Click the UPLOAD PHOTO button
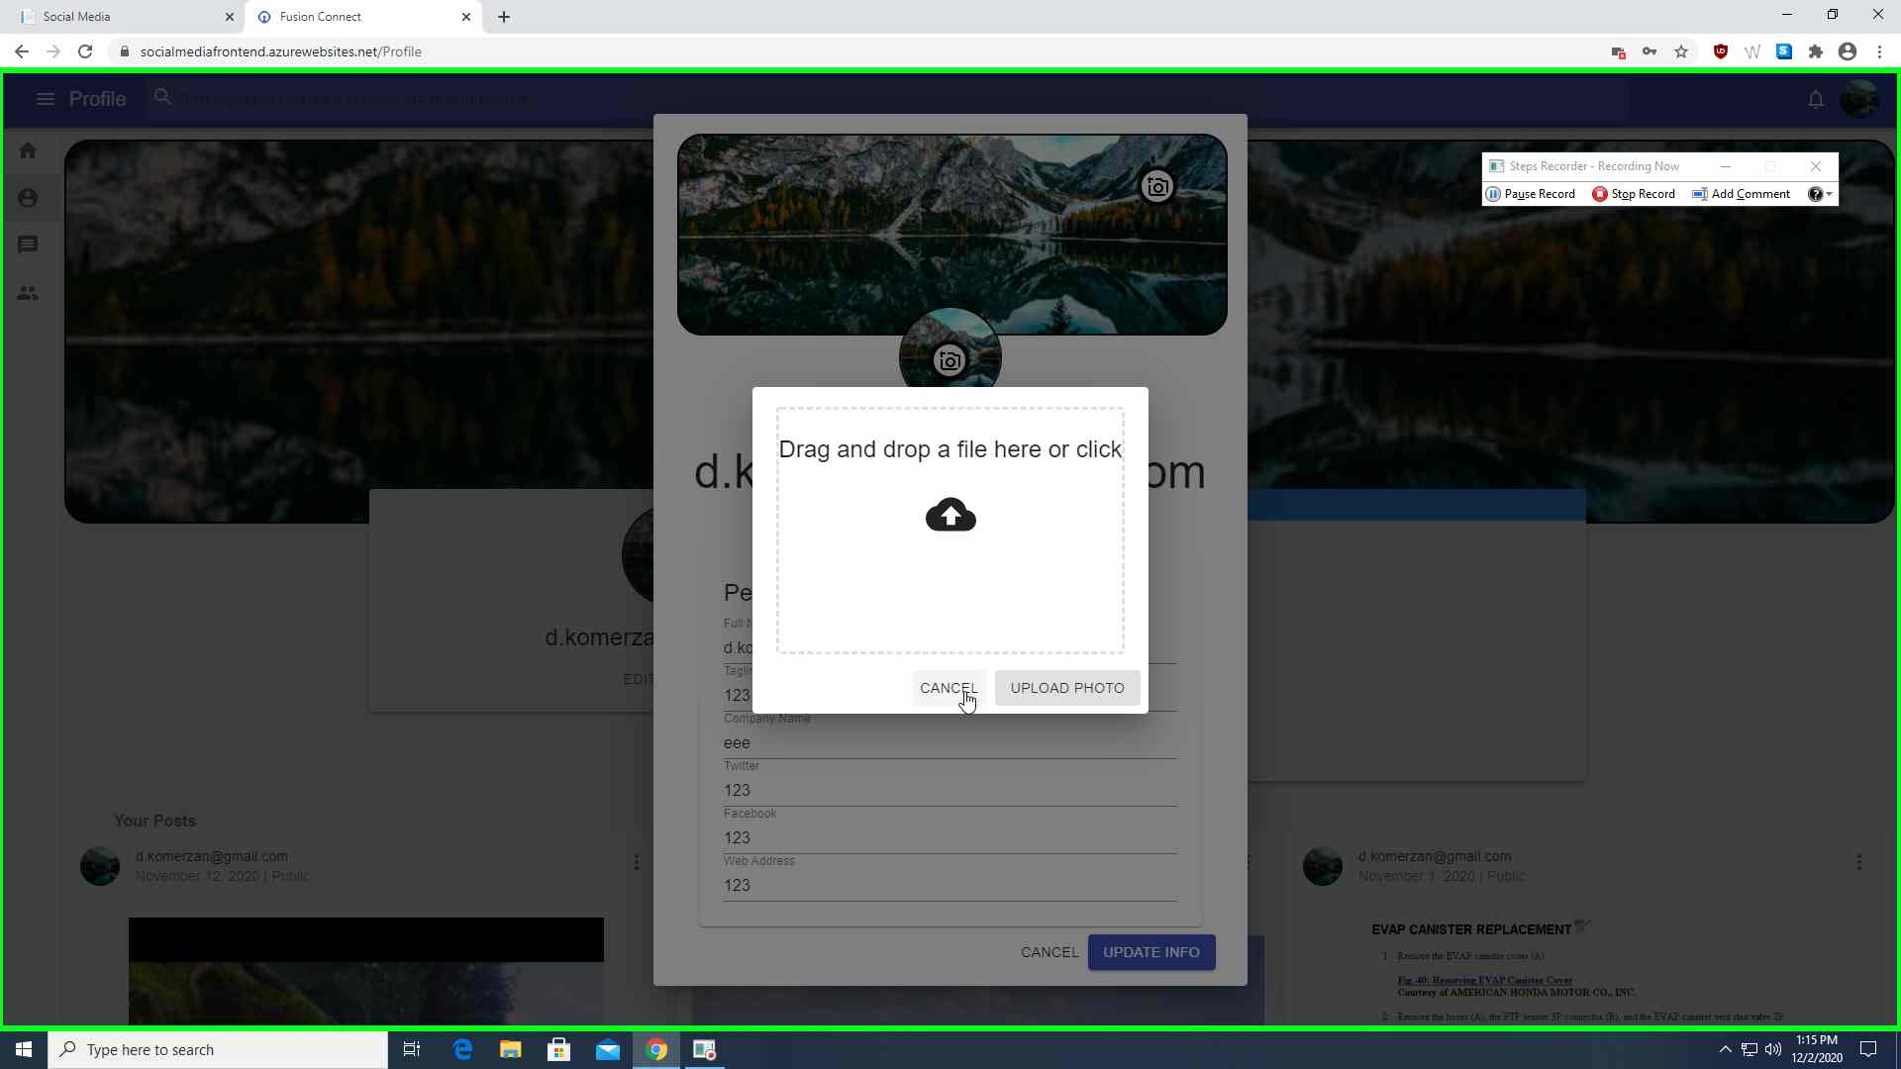1901x1069 pixels. 1067,688
